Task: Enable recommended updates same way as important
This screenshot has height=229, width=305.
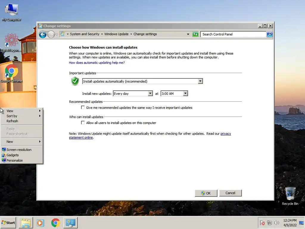Action: tap(83, 107)
